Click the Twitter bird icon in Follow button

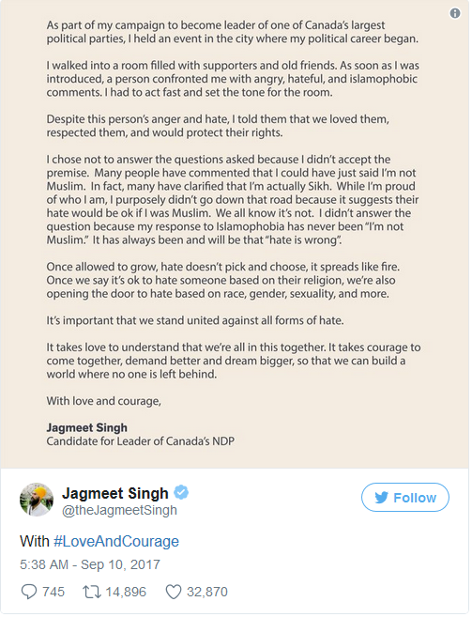tap(381, 498)
